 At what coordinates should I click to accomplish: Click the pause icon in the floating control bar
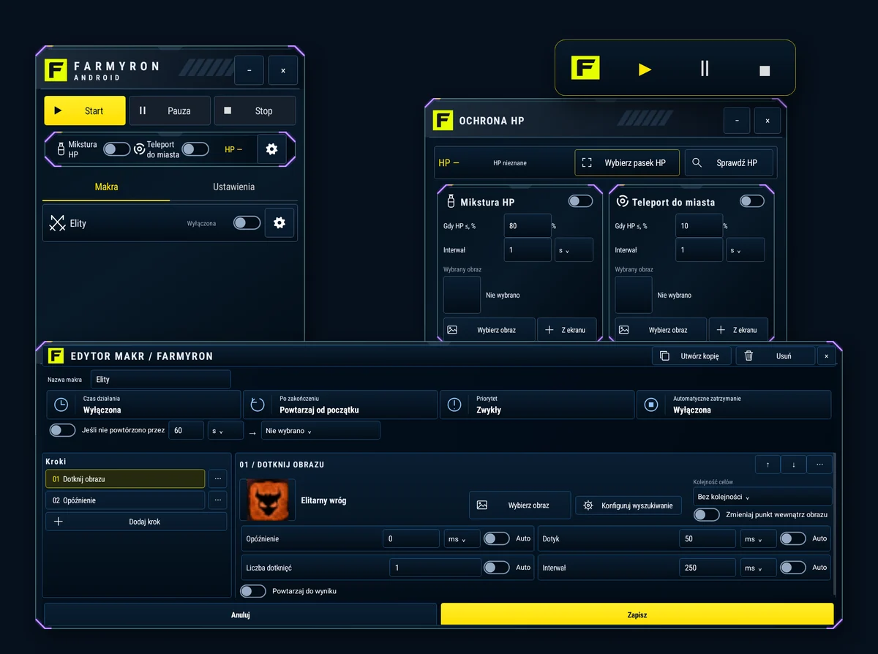(x=705, y=69)
